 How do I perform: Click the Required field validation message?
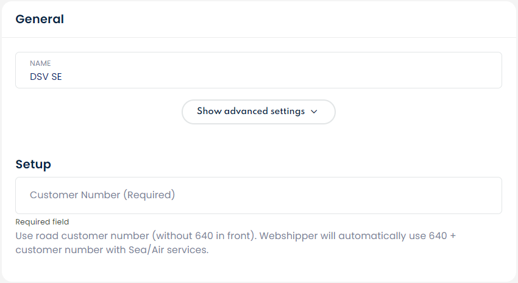click(x=42, y=222)
